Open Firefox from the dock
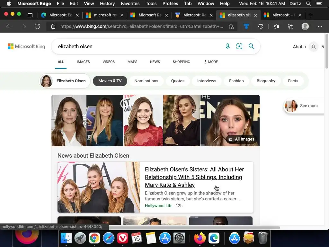 pos(200,238)
